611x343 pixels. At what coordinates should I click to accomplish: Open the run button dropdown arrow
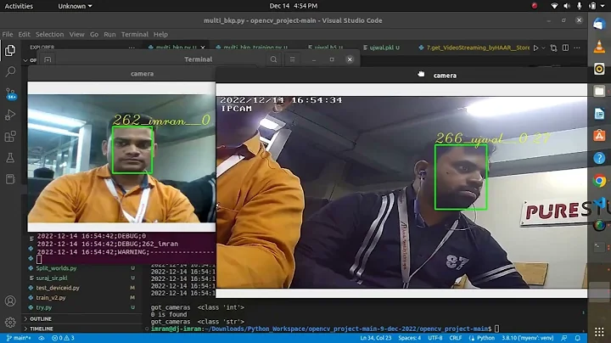(543, 48)
